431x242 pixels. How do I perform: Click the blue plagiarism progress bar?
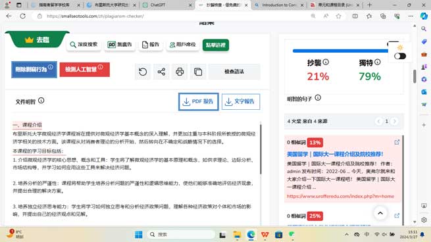tap(341, 51)
